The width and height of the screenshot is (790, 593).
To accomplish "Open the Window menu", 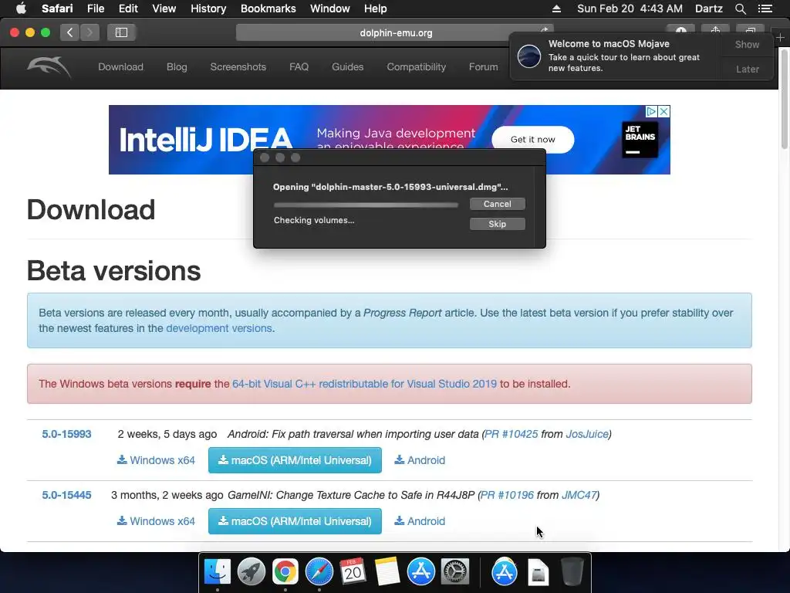I will click(x=330, y=8).
